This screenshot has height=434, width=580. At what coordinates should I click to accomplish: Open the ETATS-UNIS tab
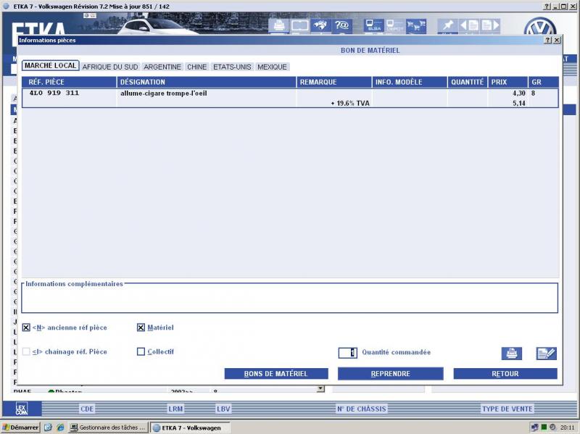(x=232, y=67)
